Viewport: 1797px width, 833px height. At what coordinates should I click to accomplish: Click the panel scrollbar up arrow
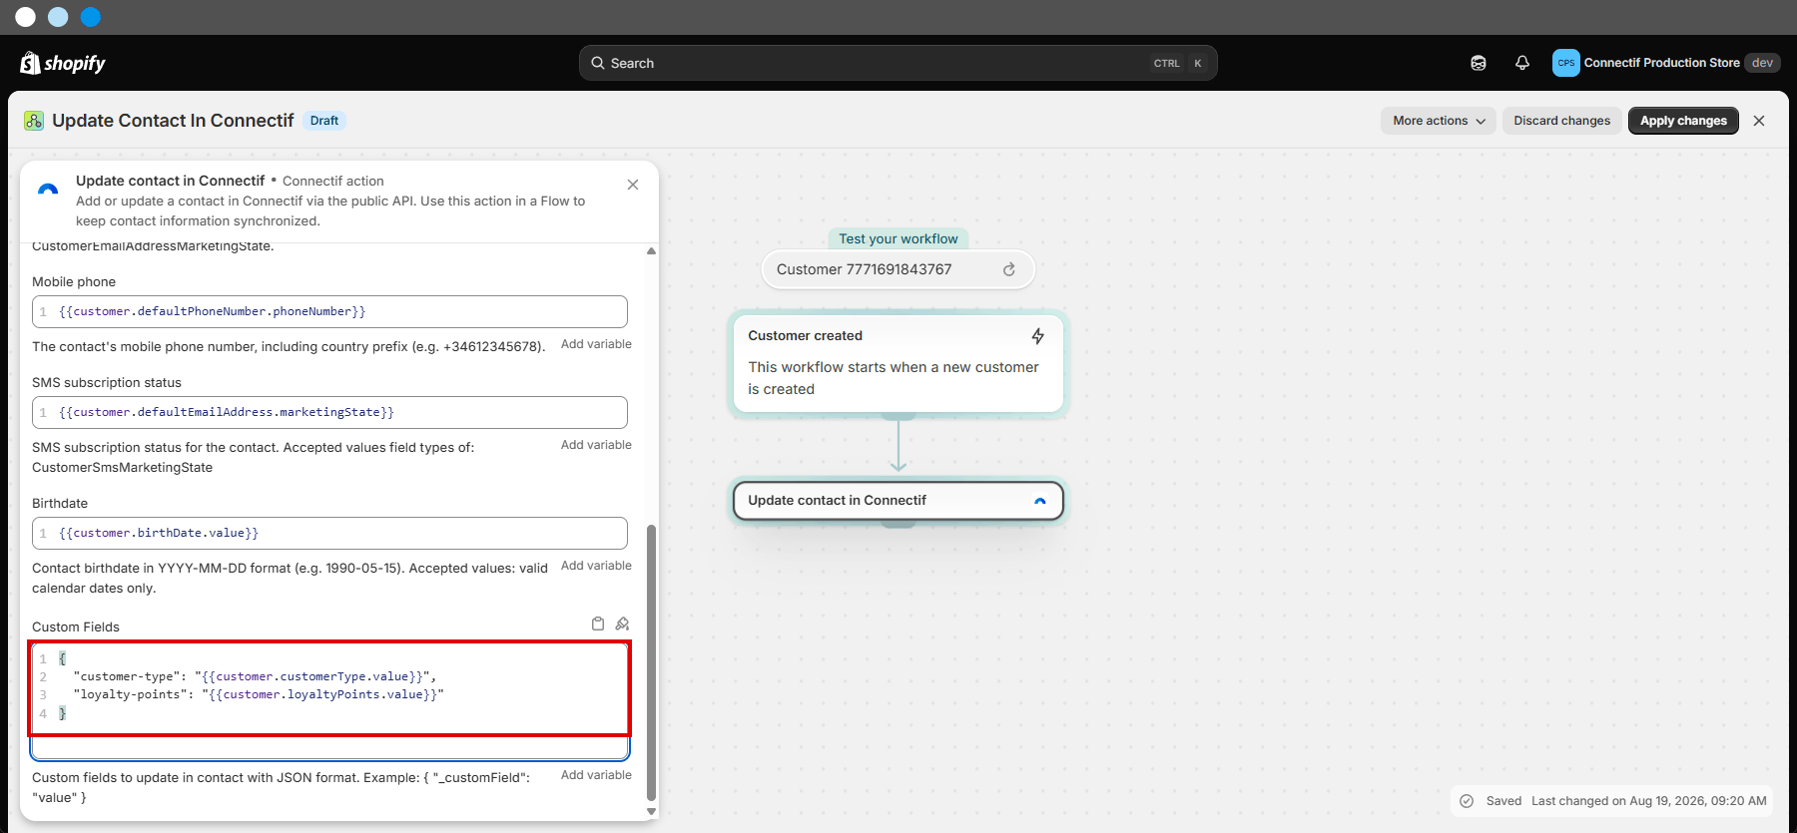[x=652, y=251]
